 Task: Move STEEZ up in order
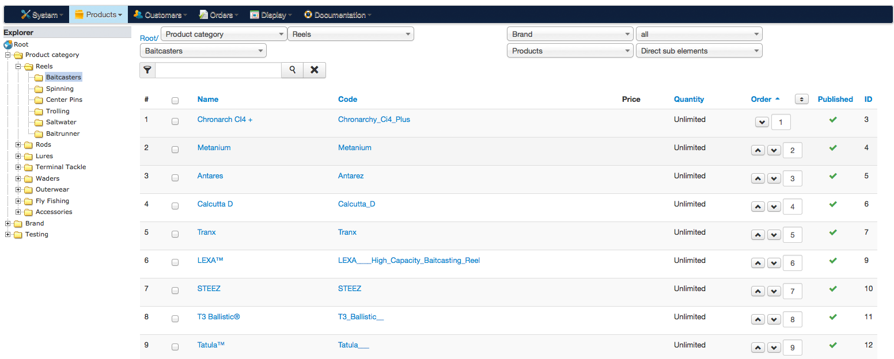click(x=758, y=292)
